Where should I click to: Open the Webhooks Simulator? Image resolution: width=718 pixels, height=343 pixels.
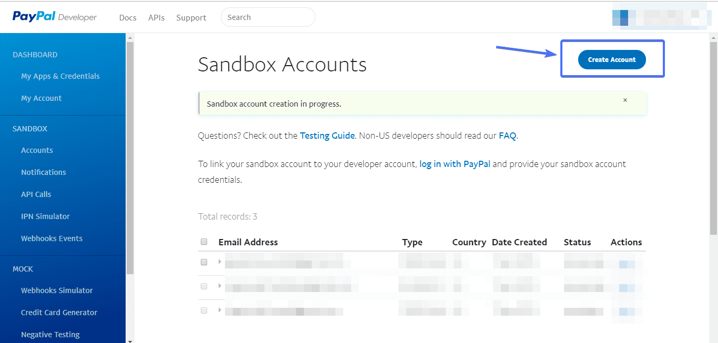[x=57, y=290]
